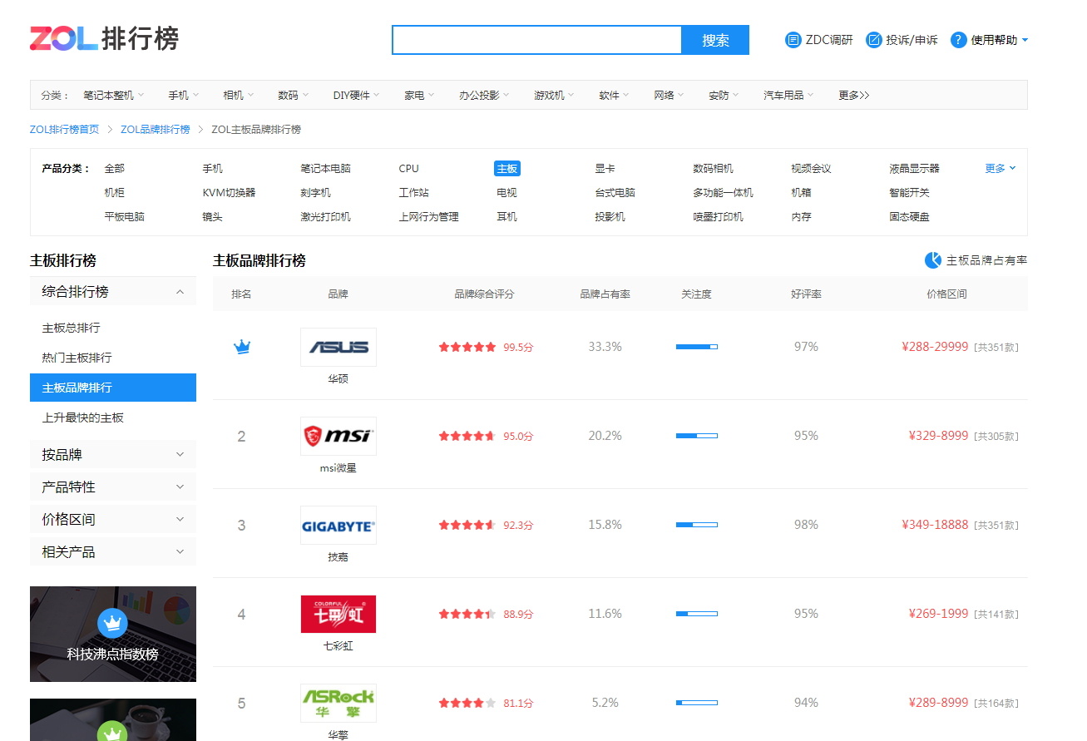1087x741 pixels.
Task: Expand 更多 in product categories
Action: click(1001, 168)
